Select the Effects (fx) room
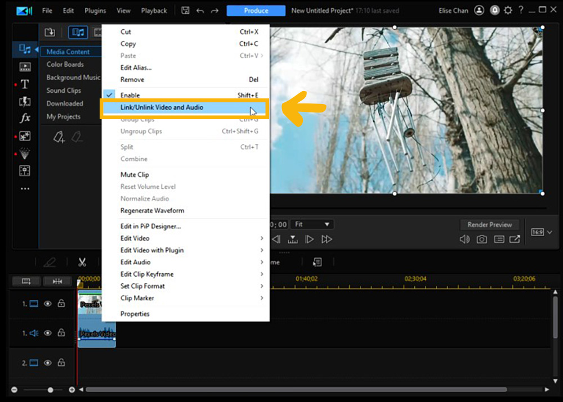Viewport: 563px width, 402px height. click(25, 118)
